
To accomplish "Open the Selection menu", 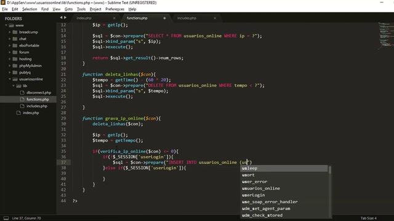I will click(x=30, y=9).
